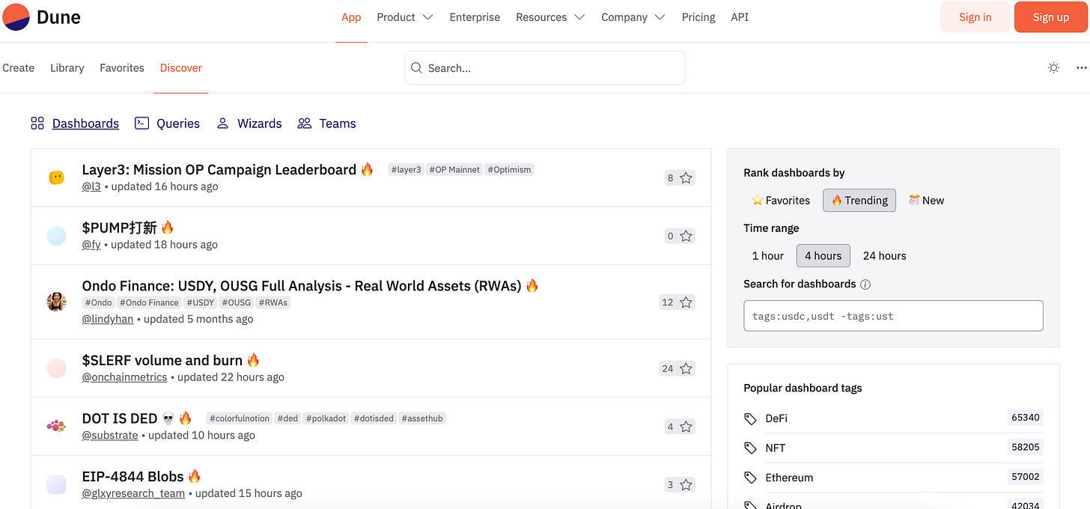Click the Queries terminal icon
1090x509 pixels.
click(141, 124)
